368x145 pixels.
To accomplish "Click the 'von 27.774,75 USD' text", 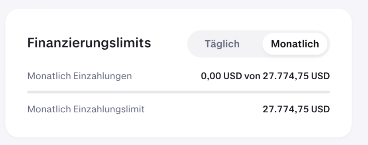I will click(x=287, y=76).
